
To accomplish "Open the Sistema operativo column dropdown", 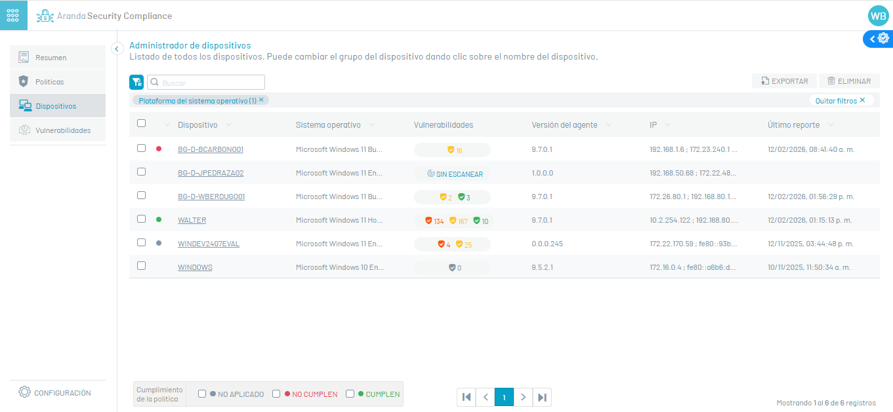I will [372, 125].
